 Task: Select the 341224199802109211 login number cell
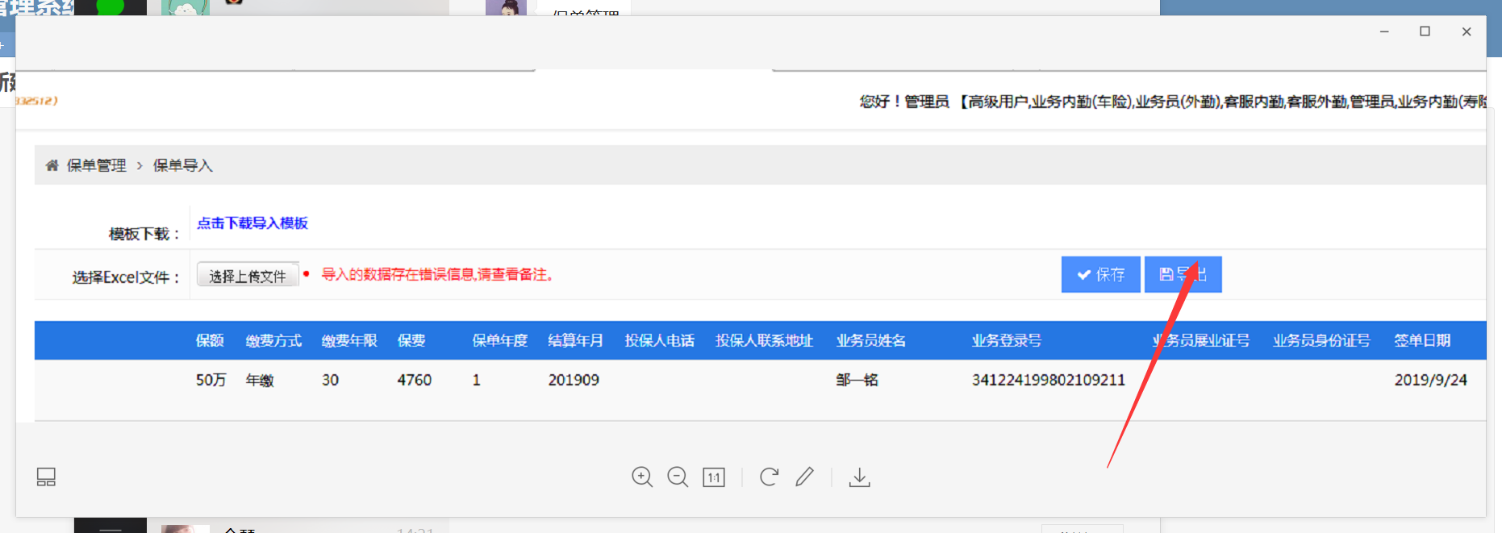1049,380
